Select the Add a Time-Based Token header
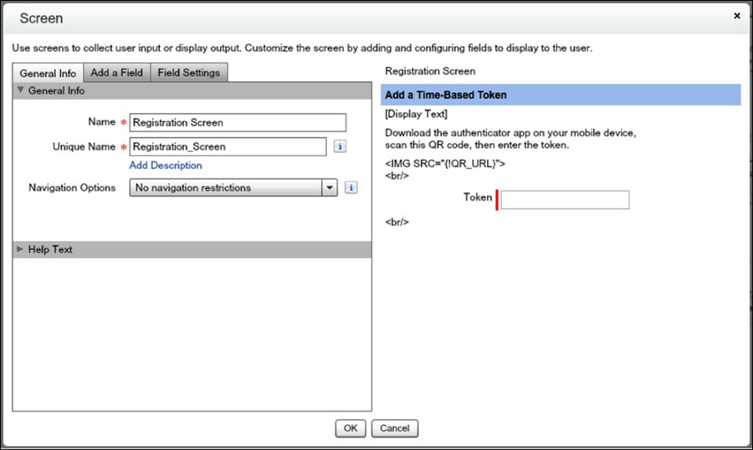753x450 pixels. (x=561, y=95)
